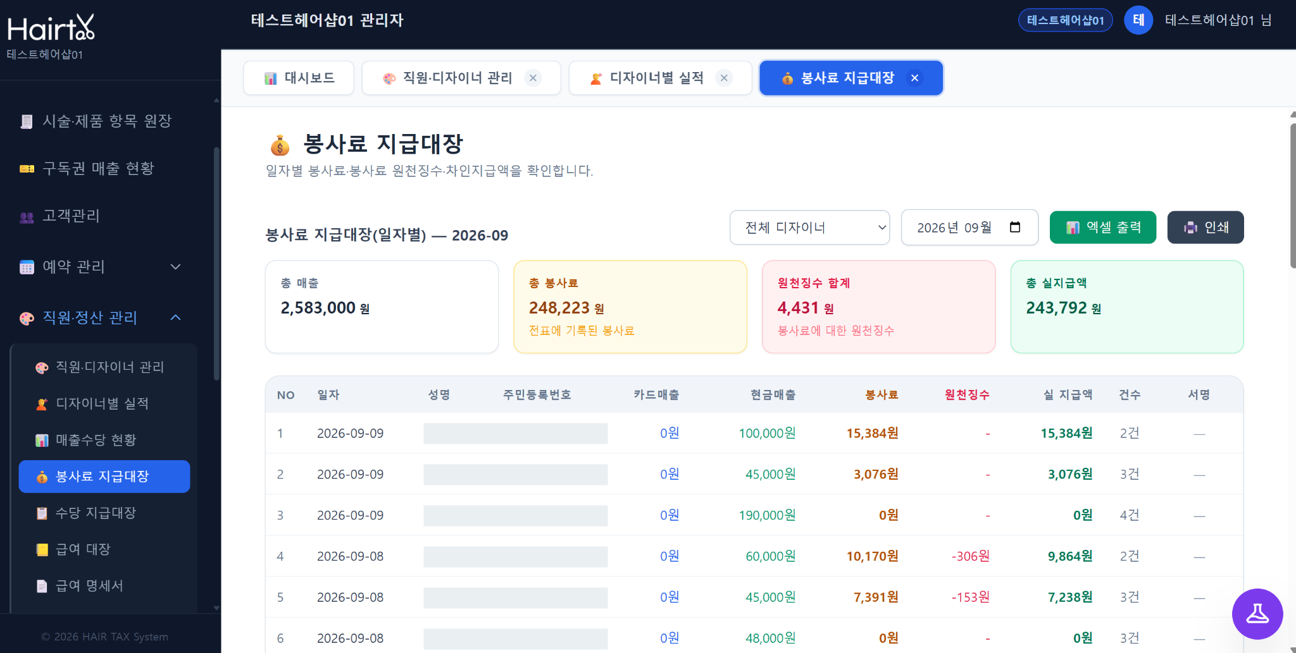This screenshot has height=653, width=1296.
Task: Open the 전체 디자이너 dropdown
Action: point(809,228)
